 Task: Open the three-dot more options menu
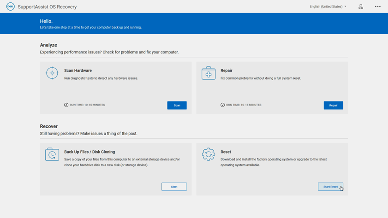377,6
